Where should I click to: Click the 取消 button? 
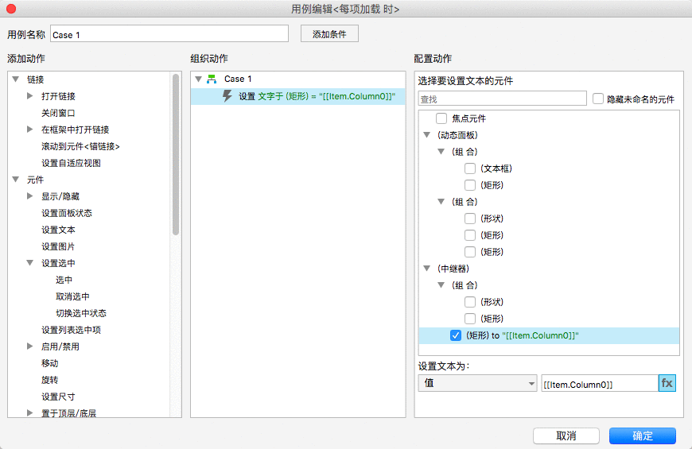coord(566,435)
